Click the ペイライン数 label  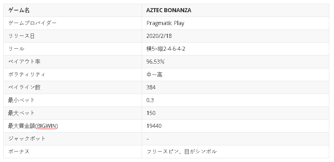click(x=24, y=87)
